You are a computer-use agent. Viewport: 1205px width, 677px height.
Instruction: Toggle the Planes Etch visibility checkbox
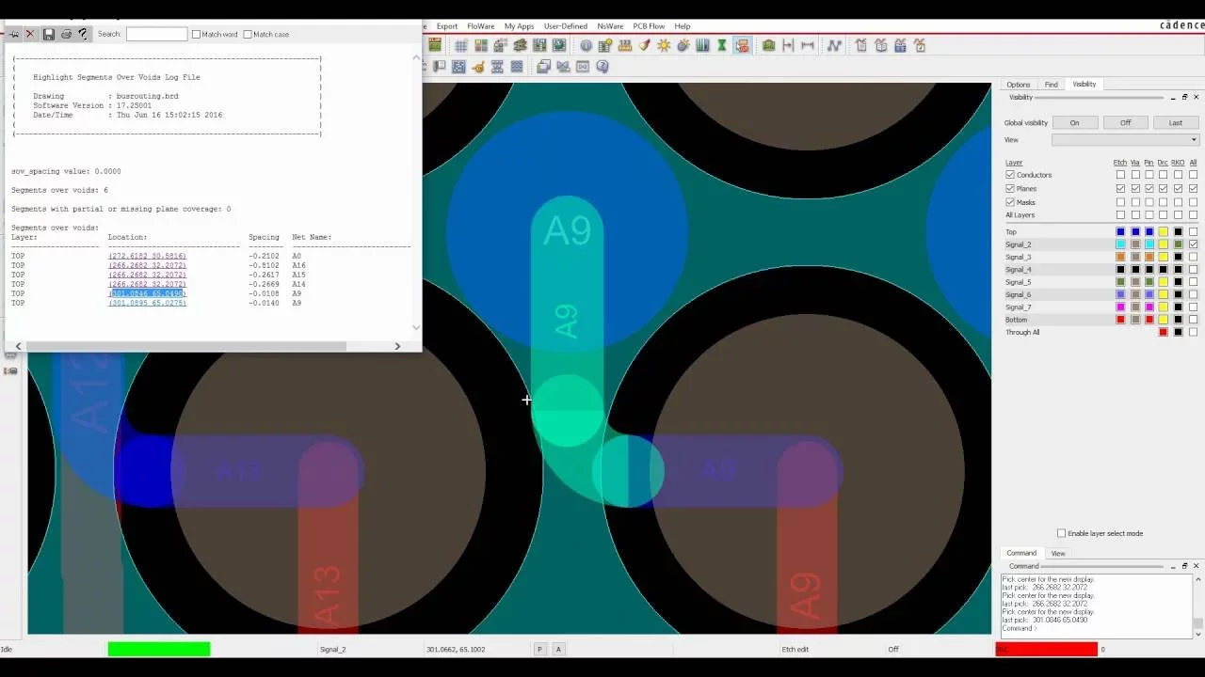point(1120,188)
